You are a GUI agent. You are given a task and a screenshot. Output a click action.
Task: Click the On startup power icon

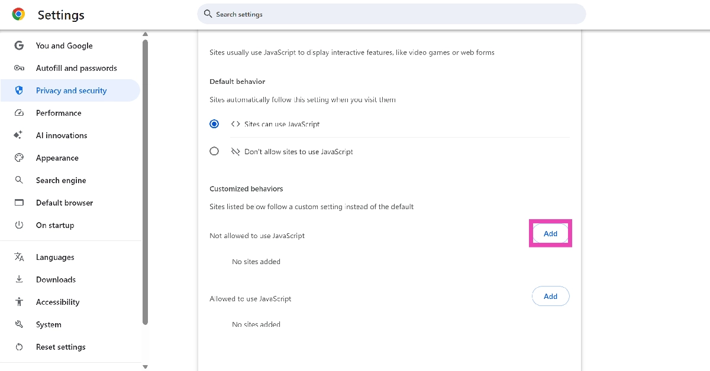tap(19, 225)
